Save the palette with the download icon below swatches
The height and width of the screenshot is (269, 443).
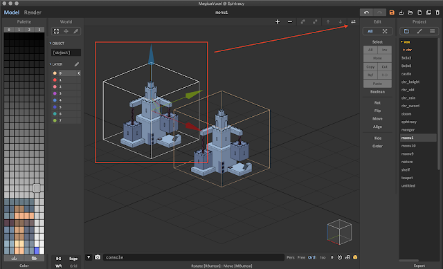coord(14,258)
